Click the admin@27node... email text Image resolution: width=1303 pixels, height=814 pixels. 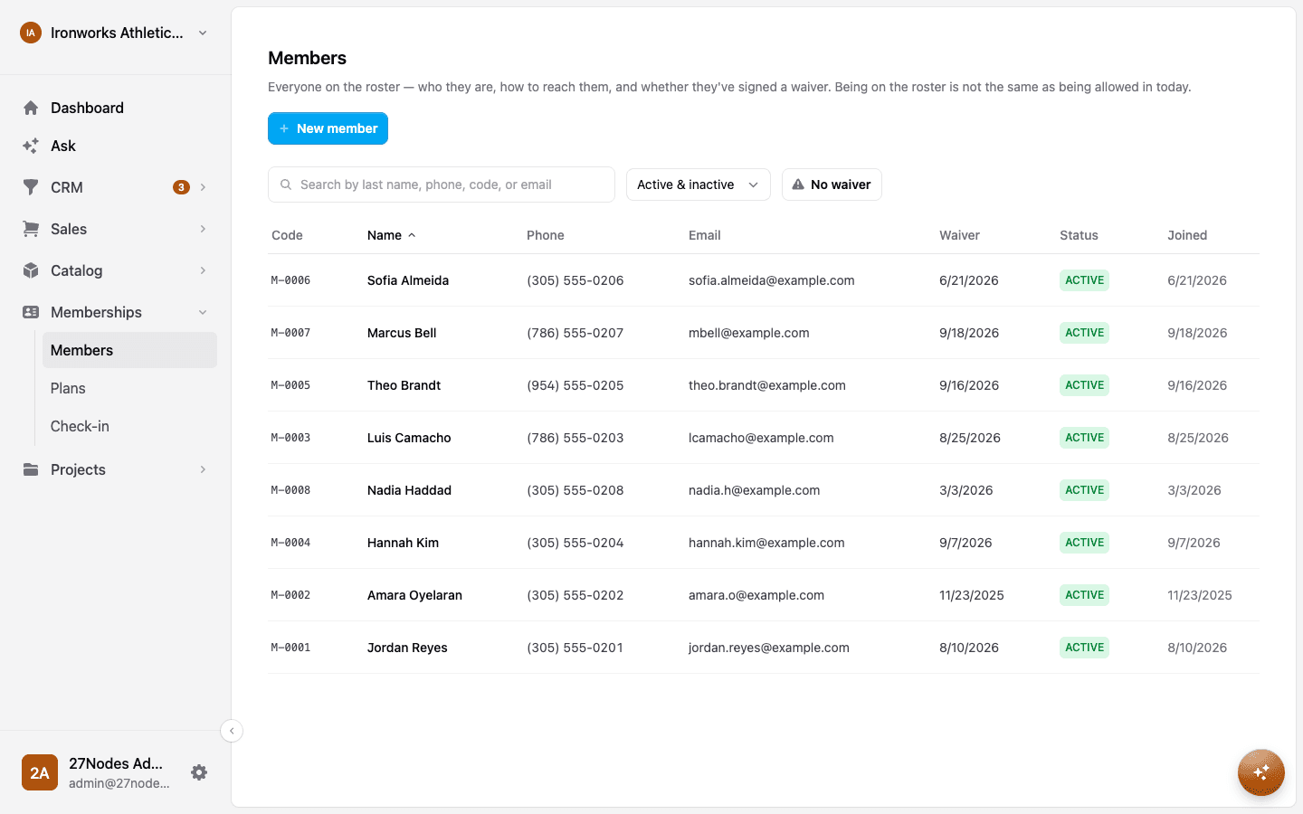(x=119, y=783)
